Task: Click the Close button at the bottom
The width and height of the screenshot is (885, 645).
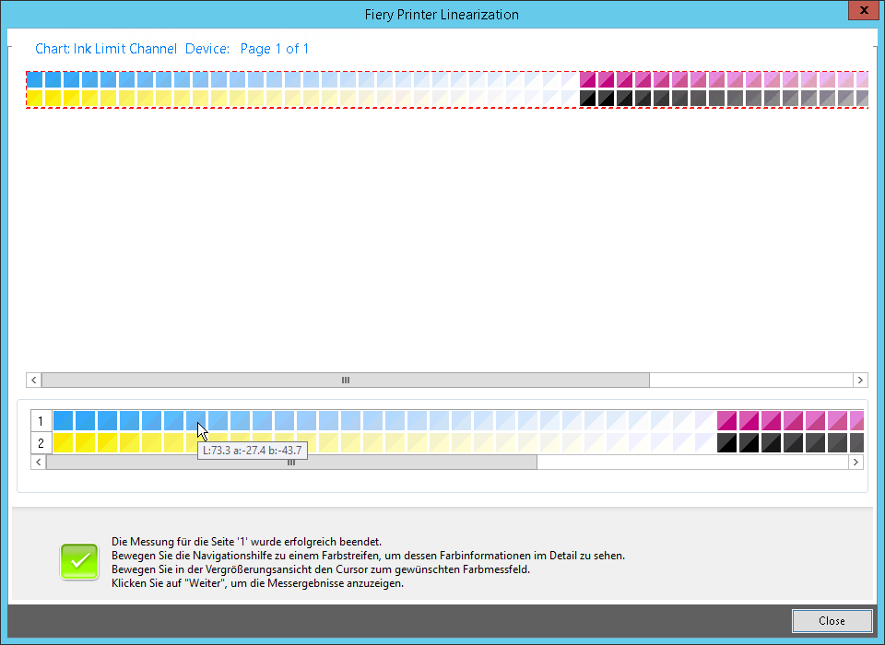Action: [x=832, y=621]
